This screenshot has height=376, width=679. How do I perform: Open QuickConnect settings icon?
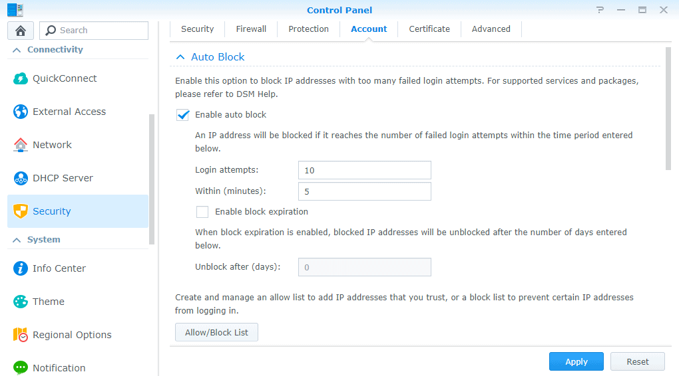(x=21, y=78)
